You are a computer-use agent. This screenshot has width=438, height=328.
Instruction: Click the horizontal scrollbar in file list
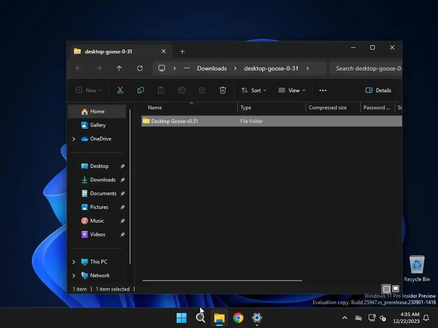click(222, 281)
